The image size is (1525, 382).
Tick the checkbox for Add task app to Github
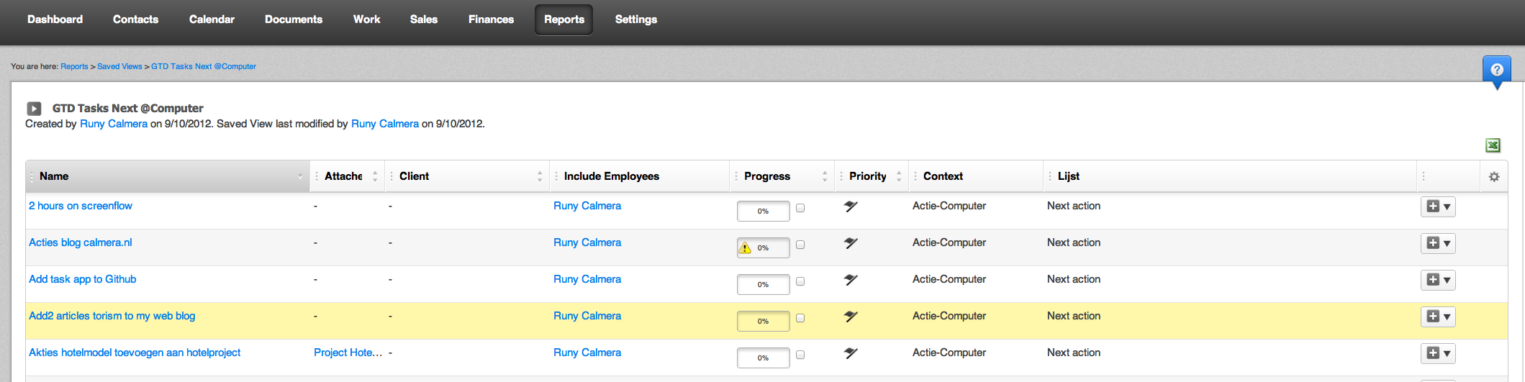pyautogui.click(x=800, y=281)
